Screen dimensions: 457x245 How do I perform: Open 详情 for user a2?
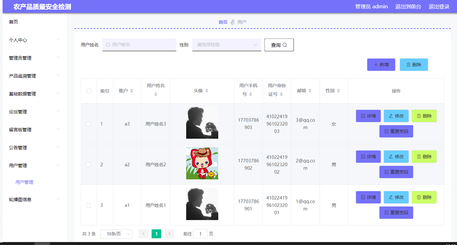(368, 157)
